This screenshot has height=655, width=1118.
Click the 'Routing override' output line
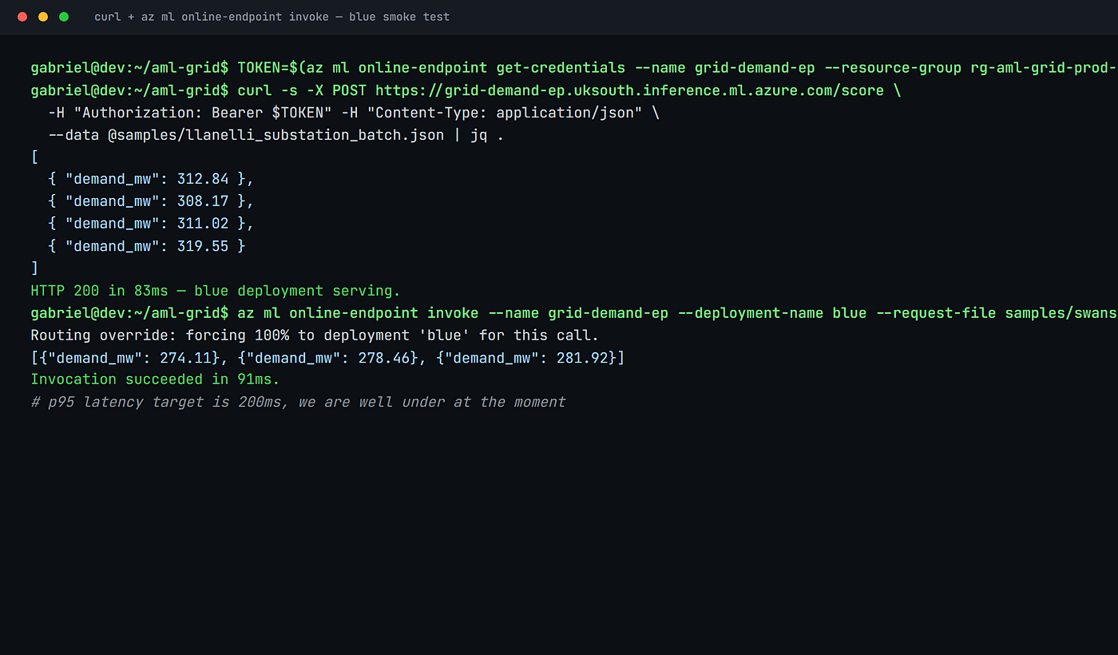tap(315, 335)
